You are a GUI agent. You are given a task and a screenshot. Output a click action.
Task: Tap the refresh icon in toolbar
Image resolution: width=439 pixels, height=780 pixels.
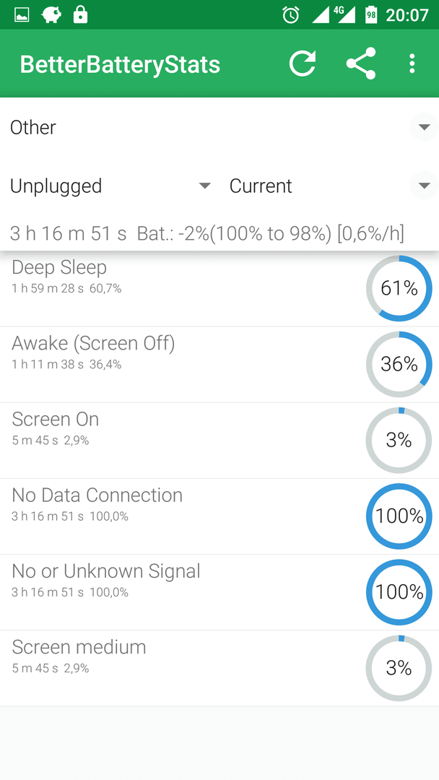[303, 64]
